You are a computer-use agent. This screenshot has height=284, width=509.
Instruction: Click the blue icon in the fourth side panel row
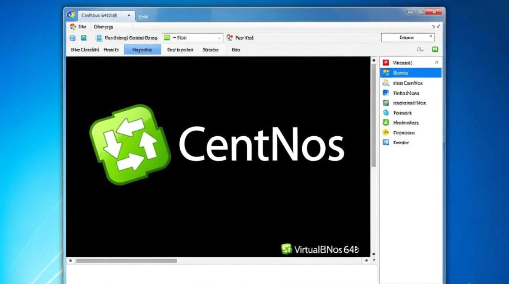tap(386, 93)
